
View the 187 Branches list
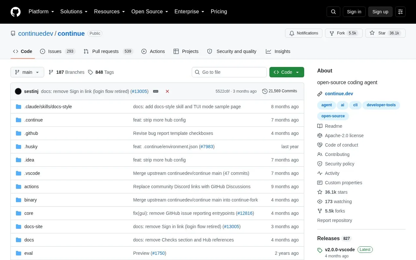pyautogui.click(x=66, y=72)
